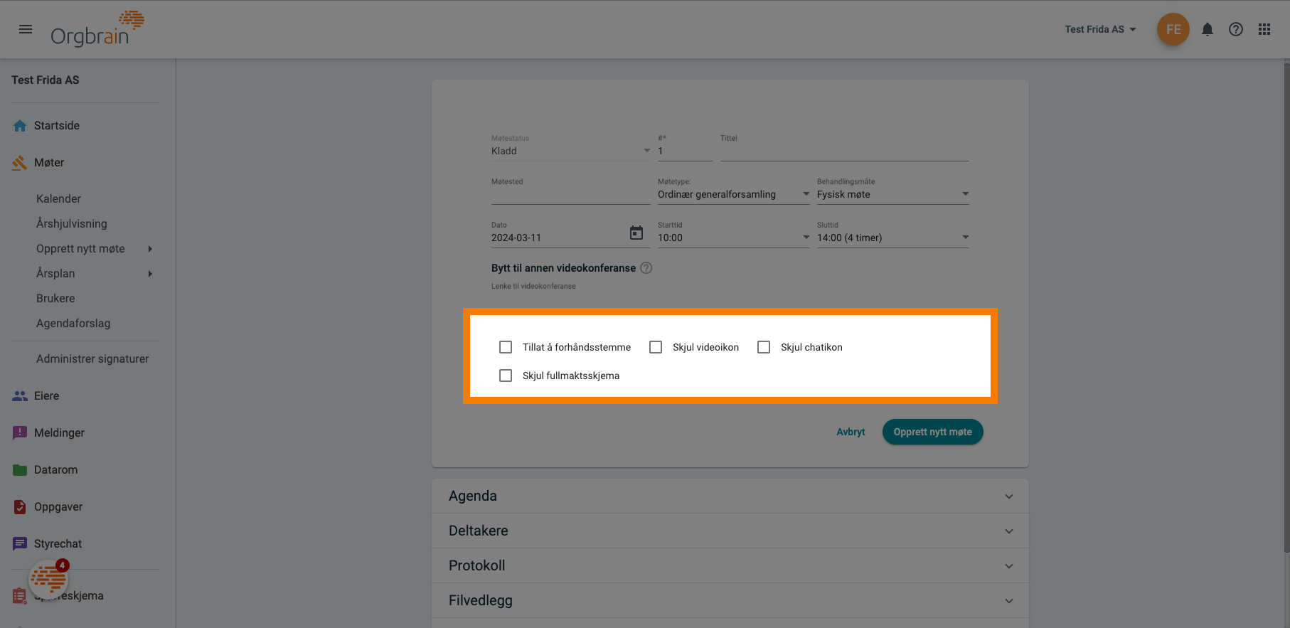
Task: Click the Oppgaver task icon
Action: coord(20,507)
